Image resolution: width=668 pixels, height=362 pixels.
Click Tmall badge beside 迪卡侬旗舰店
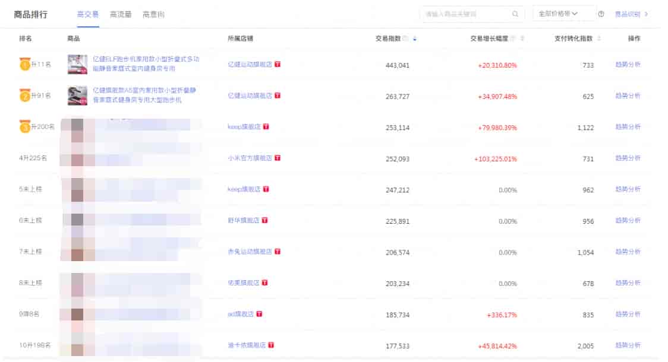coord(271,345)
